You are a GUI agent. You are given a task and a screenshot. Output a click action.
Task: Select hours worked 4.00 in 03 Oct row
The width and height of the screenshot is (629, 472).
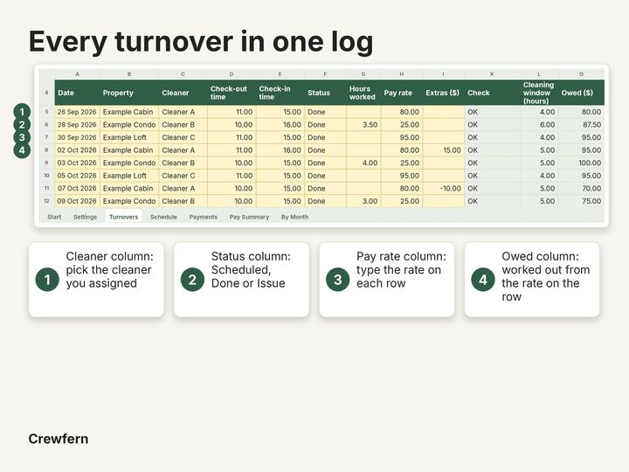click(363, 163)
